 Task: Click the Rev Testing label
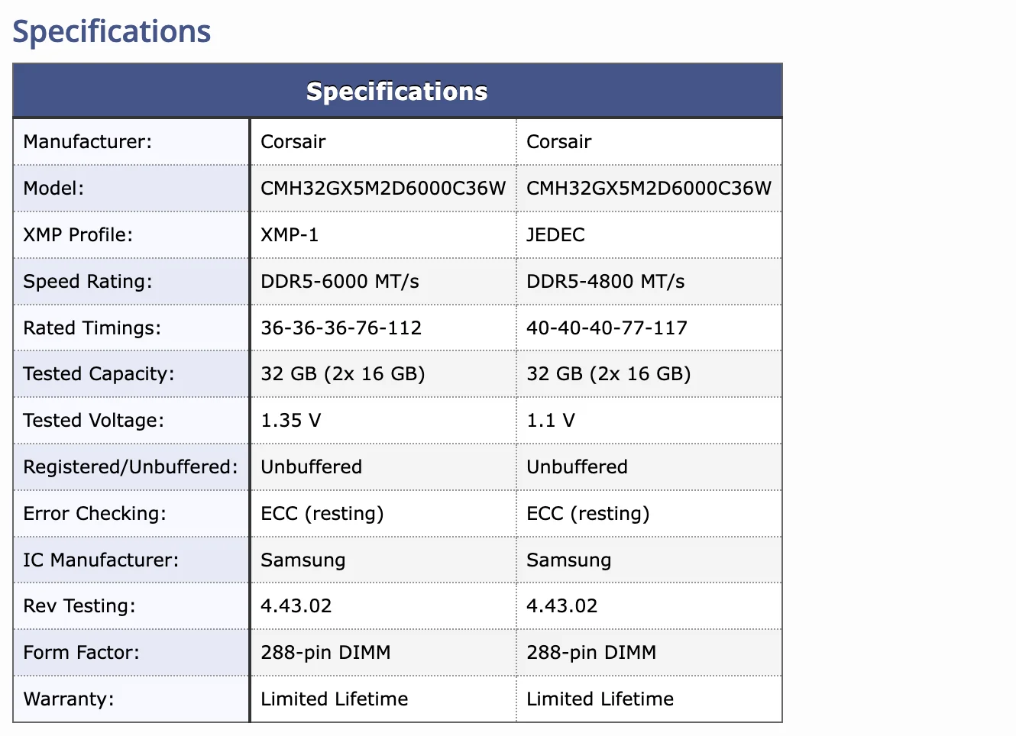coord(79,606)
